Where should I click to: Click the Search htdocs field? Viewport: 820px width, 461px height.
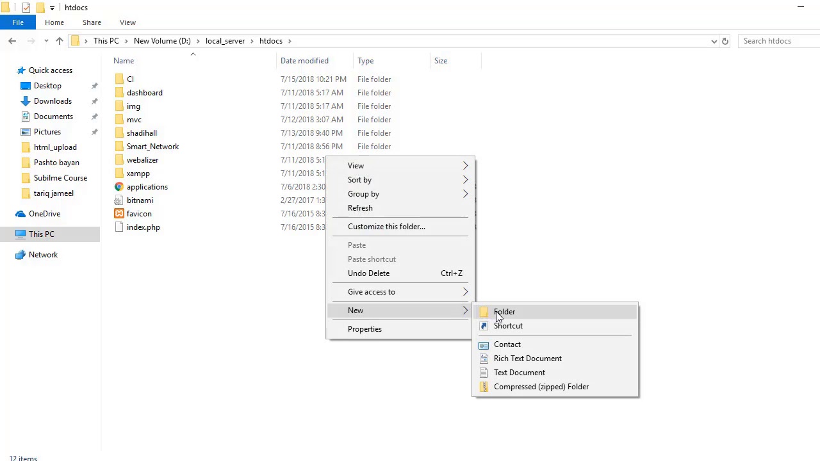(x=779, y=41)
